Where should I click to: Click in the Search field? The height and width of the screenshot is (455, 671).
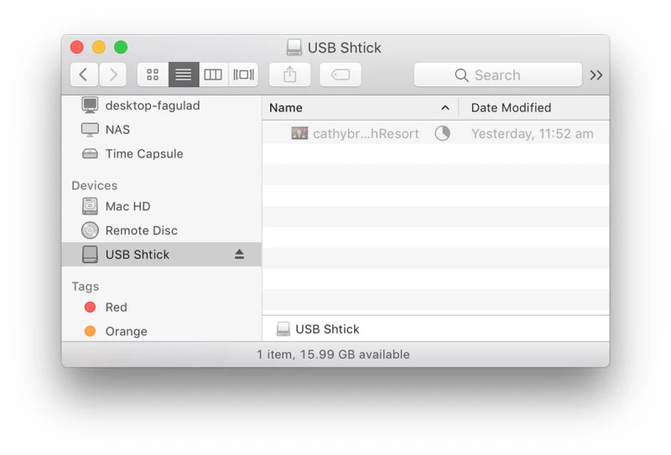(497, 75)
